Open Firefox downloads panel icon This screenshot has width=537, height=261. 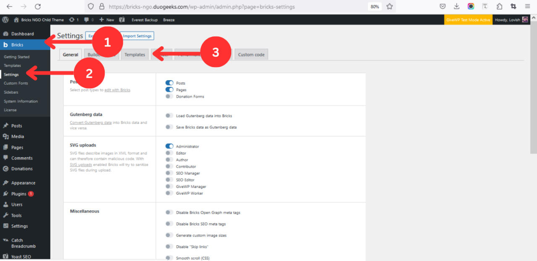click(x=456, y=6)
